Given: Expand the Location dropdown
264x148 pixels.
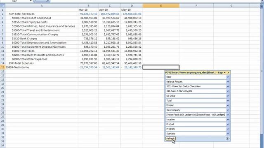Looking at the screenshot, I should (228, 120).
